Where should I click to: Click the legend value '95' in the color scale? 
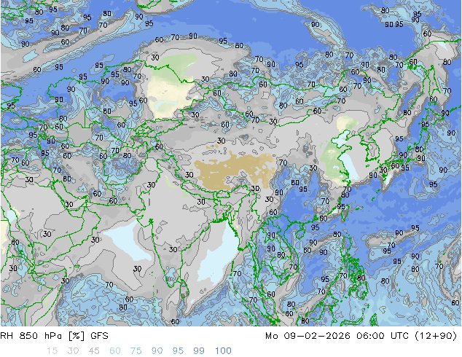point(178,351)
